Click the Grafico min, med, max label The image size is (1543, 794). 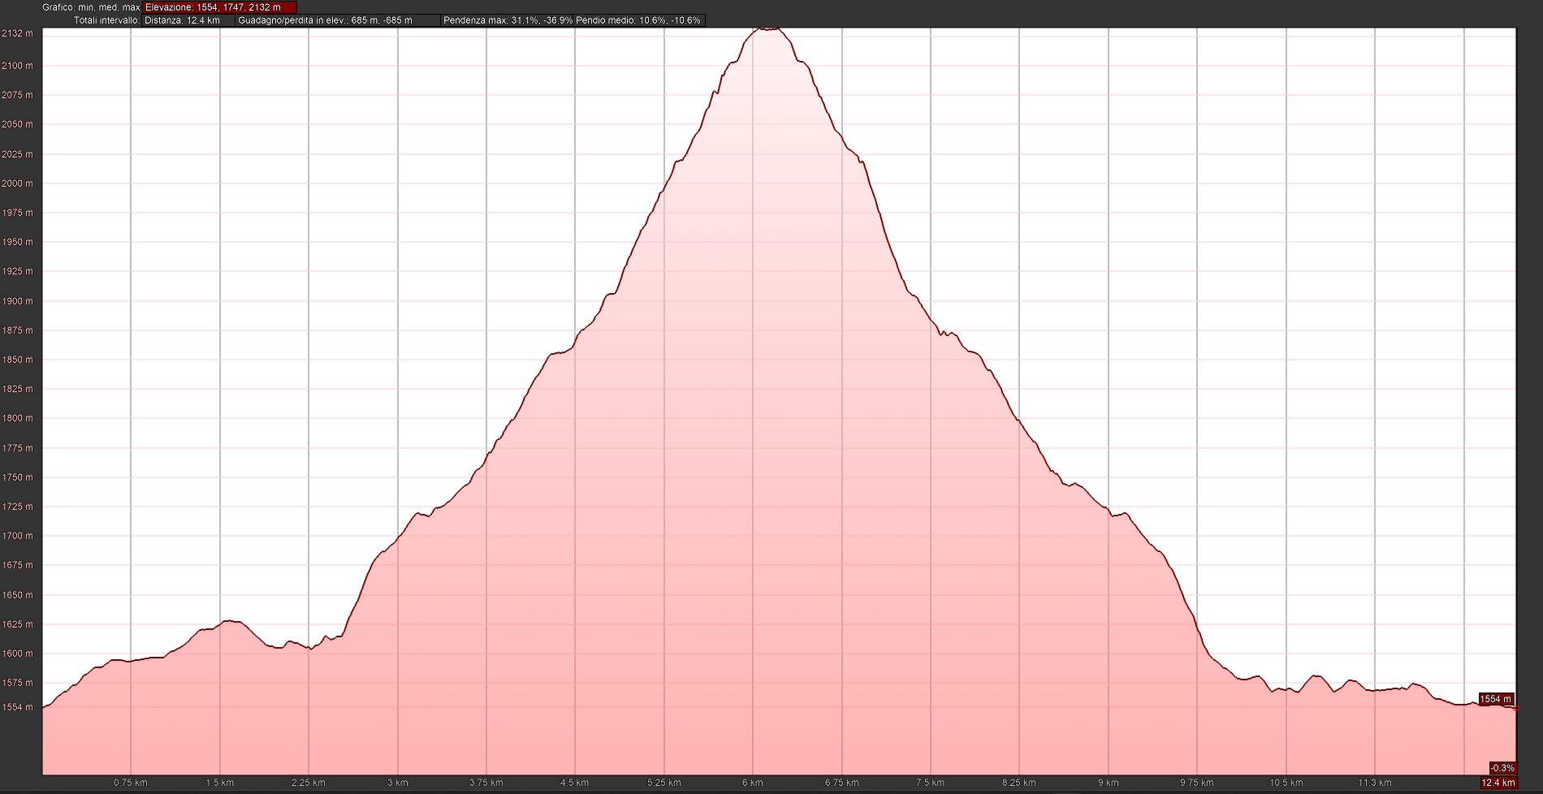91,7
